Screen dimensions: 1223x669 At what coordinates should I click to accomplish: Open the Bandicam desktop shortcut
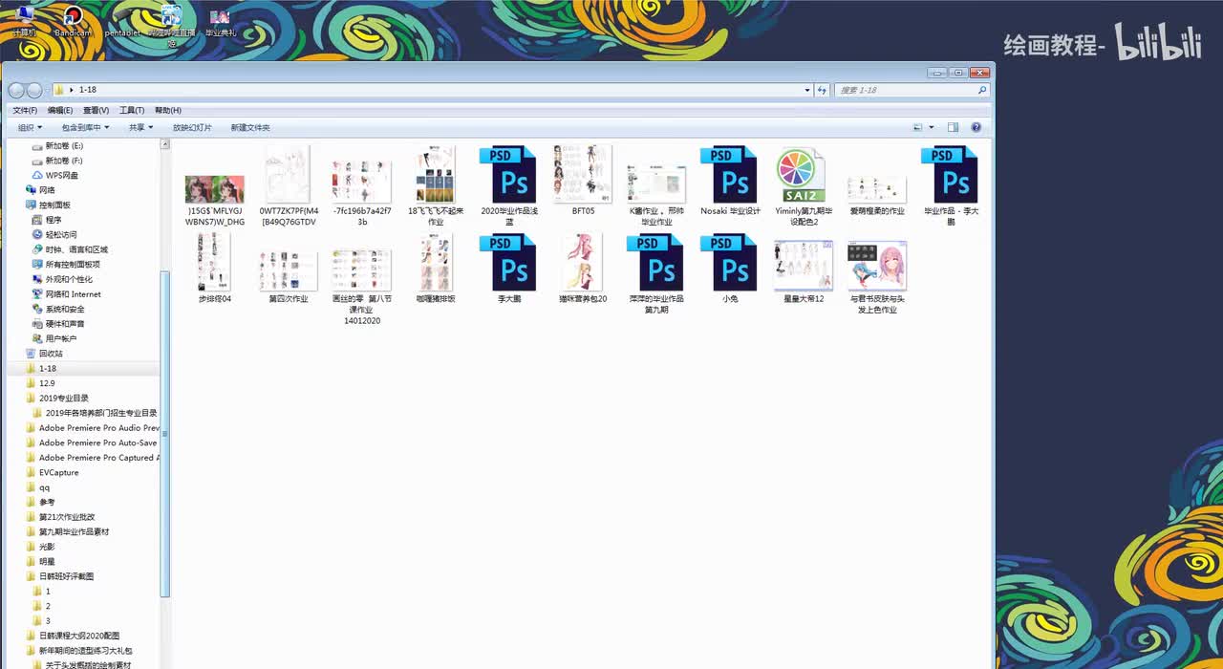pyautogui.click(x=73, y=21)
